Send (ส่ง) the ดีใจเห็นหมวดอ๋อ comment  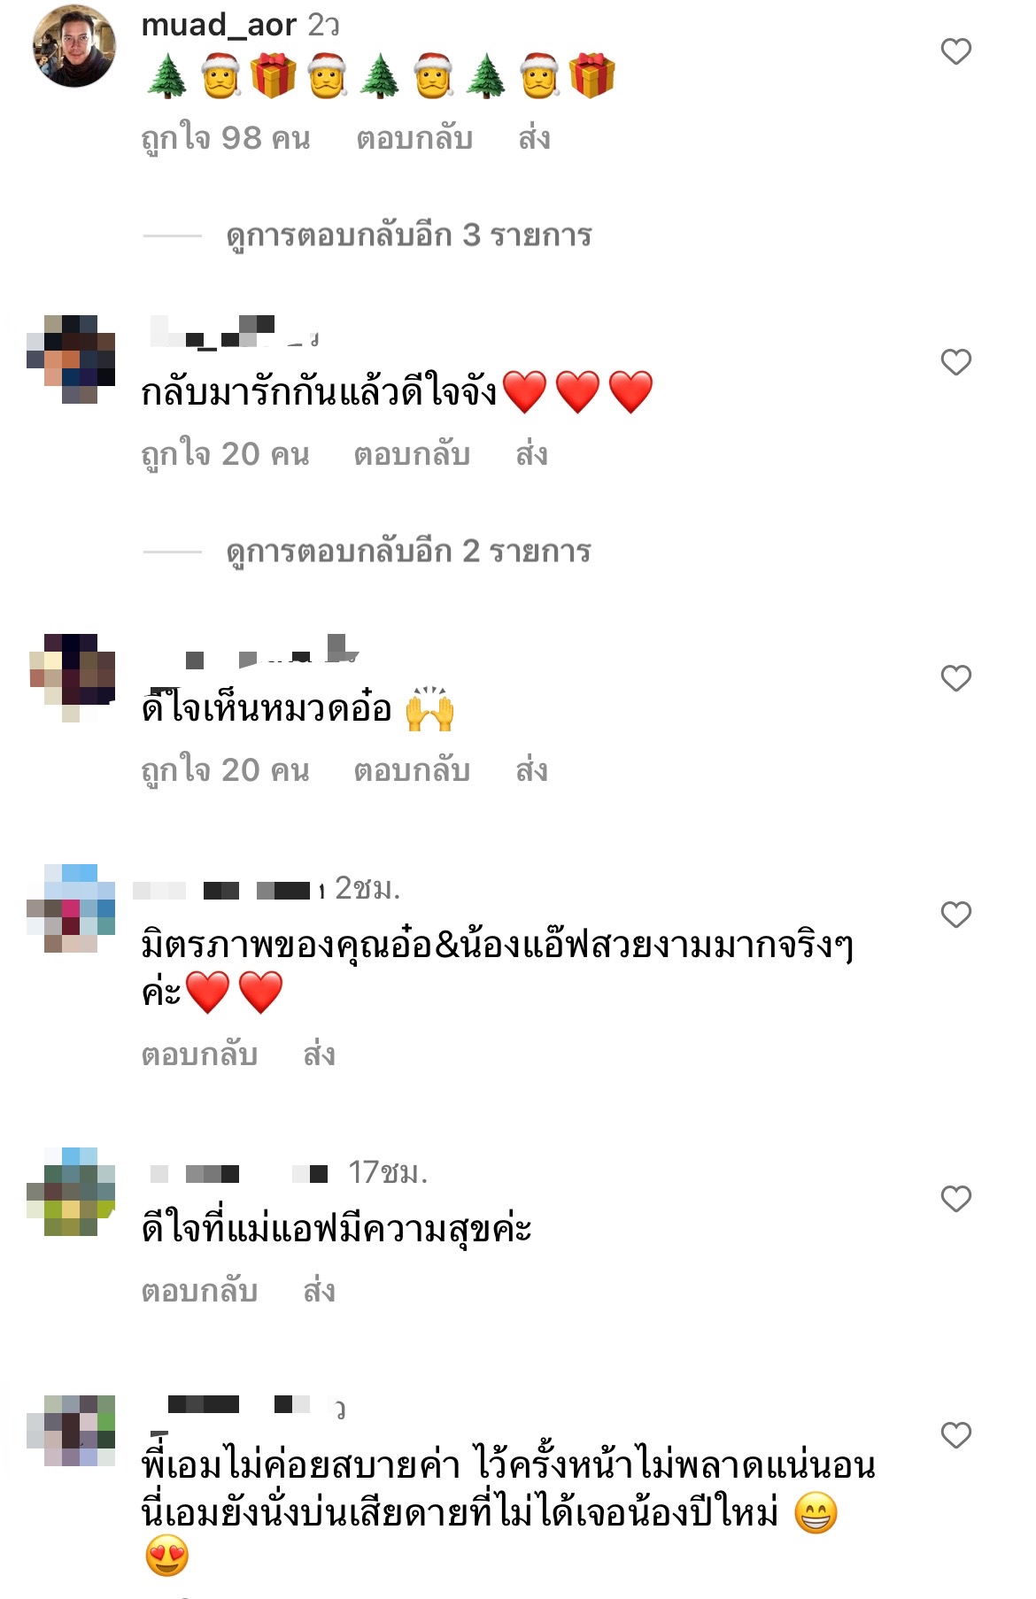531,771
